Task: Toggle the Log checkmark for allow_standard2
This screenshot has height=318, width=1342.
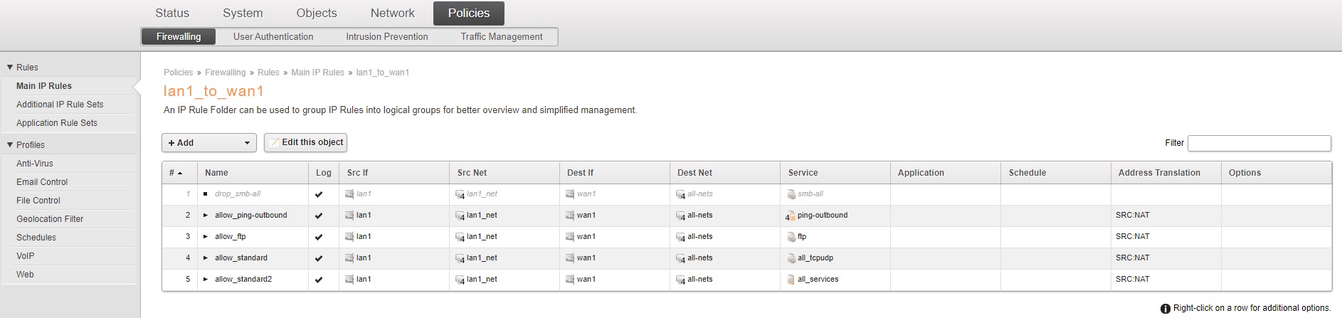Action: 319,280
